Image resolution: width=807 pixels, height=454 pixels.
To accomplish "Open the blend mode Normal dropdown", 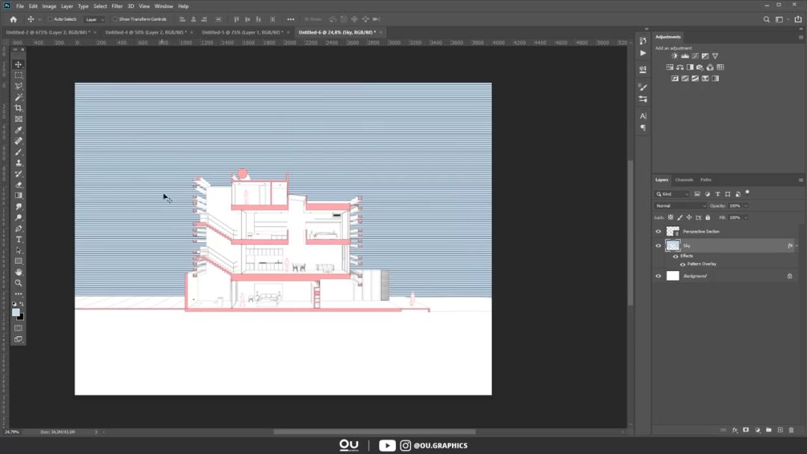I will pyautogui.click(x=681, y=205).
